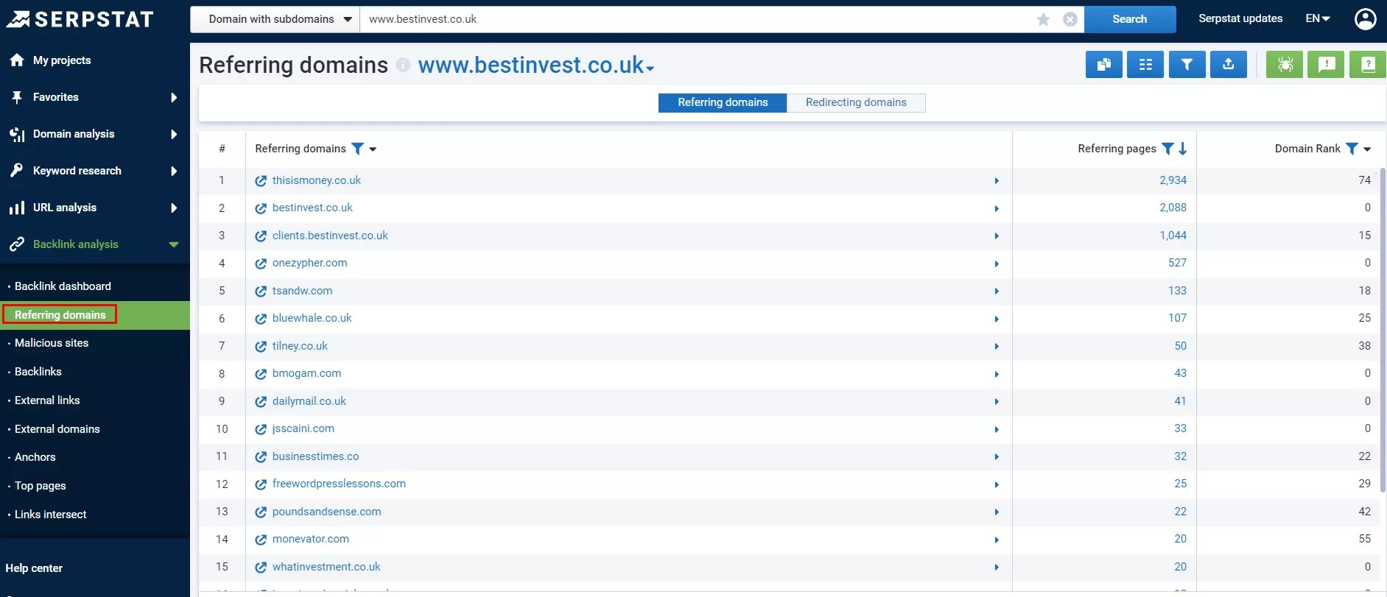Expand row arrow for bluewhale.co.uk
The width and height of the screenshot is (1387, 597).
tap(997, 319)
